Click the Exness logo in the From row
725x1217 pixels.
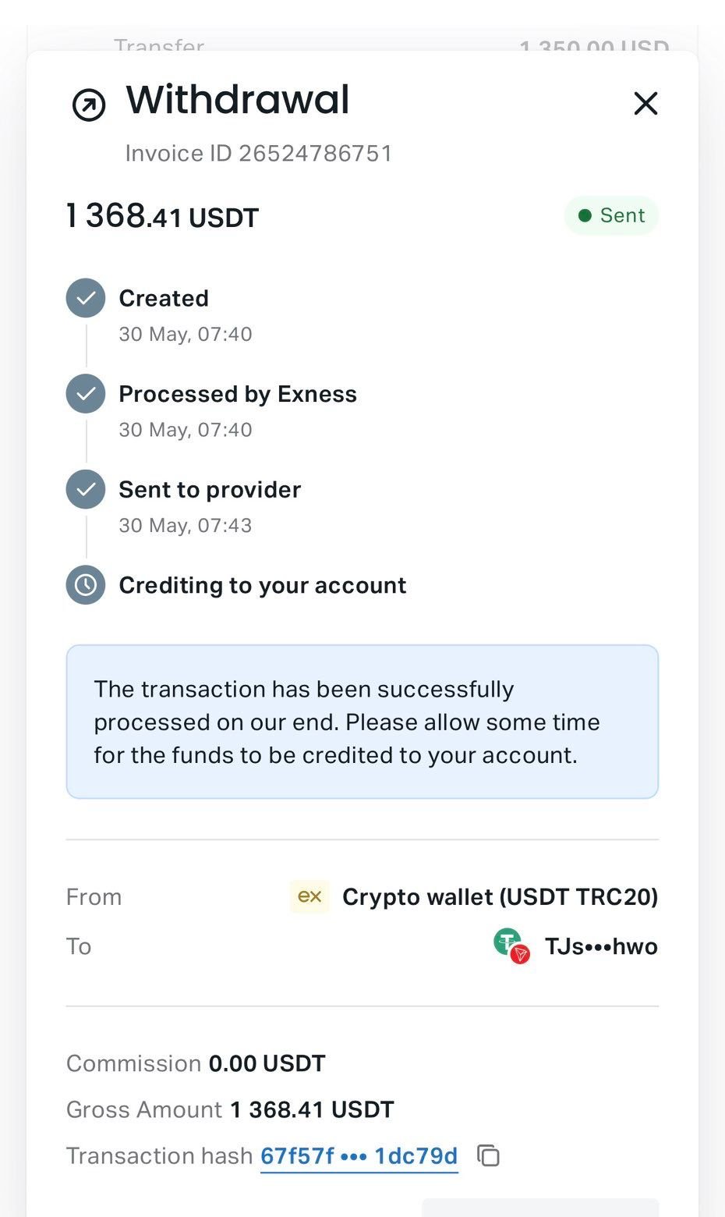click(309, 896)
